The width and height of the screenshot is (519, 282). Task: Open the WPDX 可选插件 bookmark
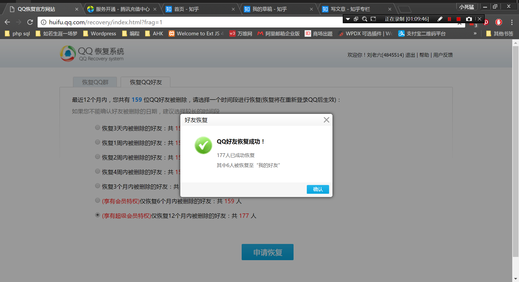tap(365, 33)
